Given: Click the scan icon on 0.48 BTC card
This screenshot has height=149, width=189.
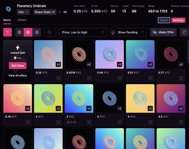Looking at the screenshot, I should pyautogui.click(x=120, y=78).
